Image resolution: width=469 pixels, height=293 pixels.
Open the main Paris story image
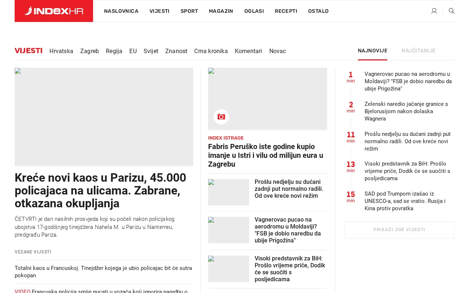coord(104,117)
